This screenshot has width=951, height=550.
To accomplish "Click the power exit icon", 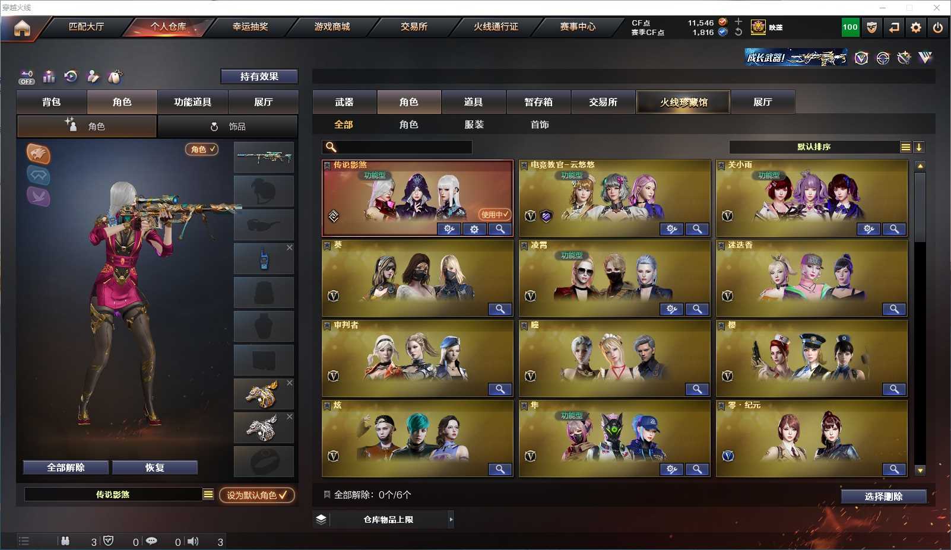I will pos(938,27).
